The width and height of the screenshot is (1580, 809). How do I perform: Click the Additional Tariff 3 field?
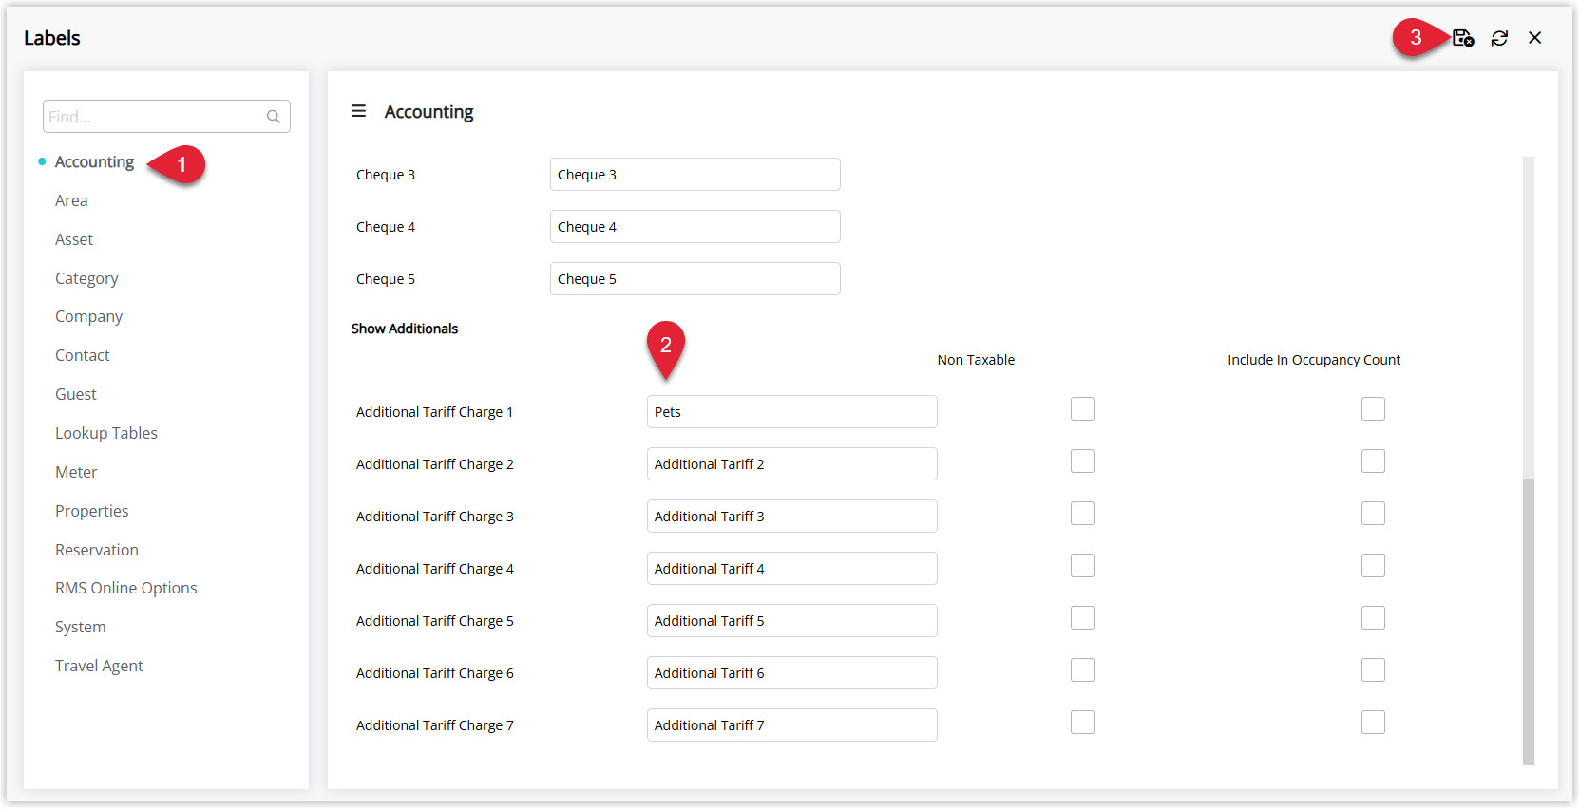point(792,517)
